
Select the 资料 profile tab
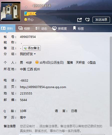[x=8, y=28]
